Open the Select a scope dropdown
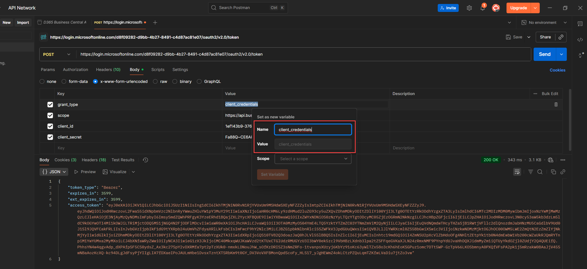587x269 pixels. pyautogui.click(x=313, y=159)
